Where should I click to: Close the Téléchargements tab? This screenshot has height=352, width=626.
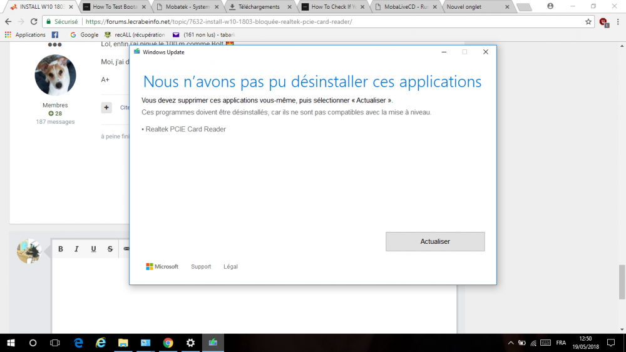click(x=289, y=7)
